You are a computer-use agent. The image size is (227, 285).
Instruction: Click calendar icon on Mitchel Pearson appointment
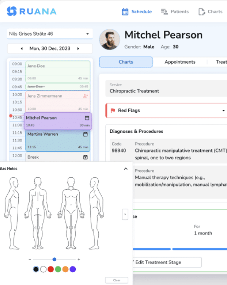coord(87,118)
